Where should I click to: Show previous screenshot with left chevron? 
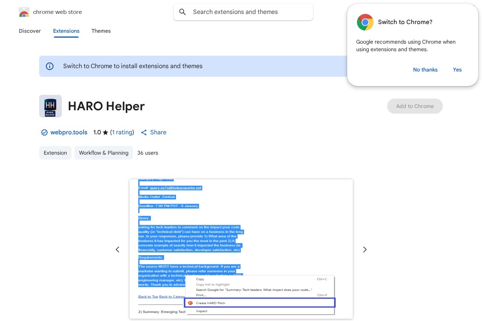(x=117, y=249)
